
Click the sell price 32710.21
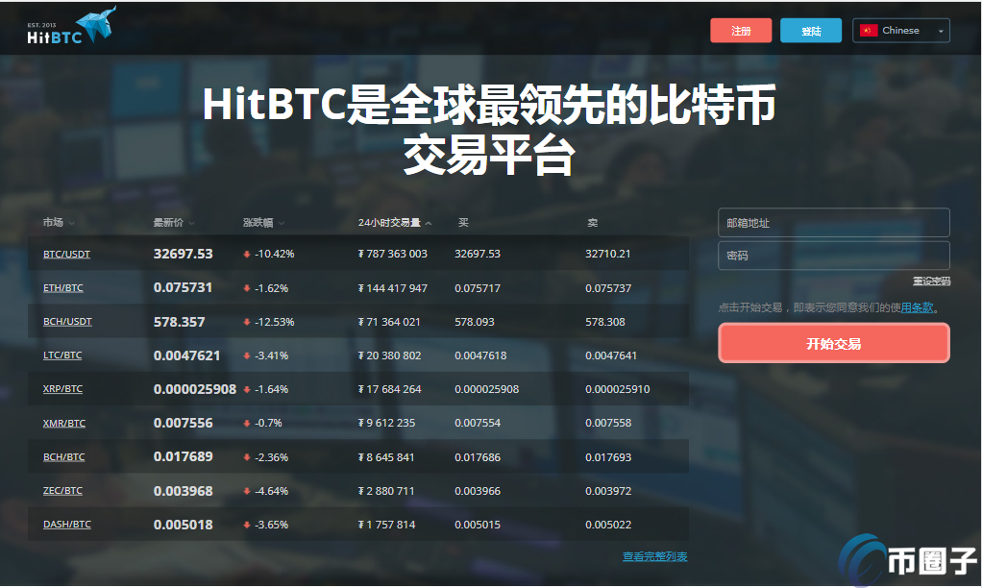607,254
